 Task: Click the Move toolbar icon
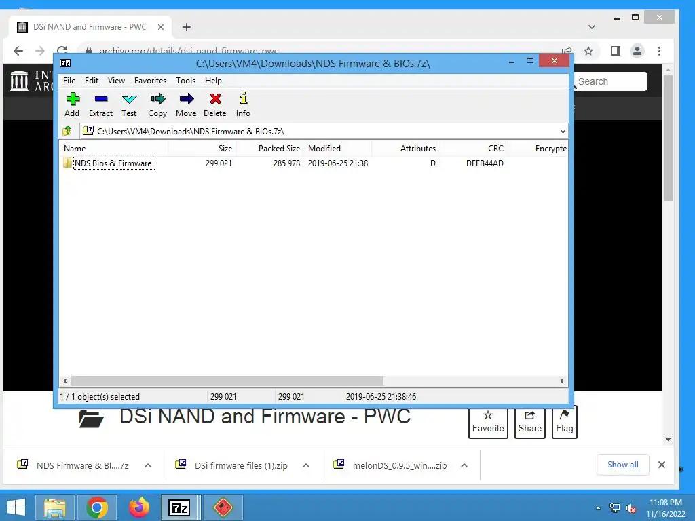coord(186,99)
